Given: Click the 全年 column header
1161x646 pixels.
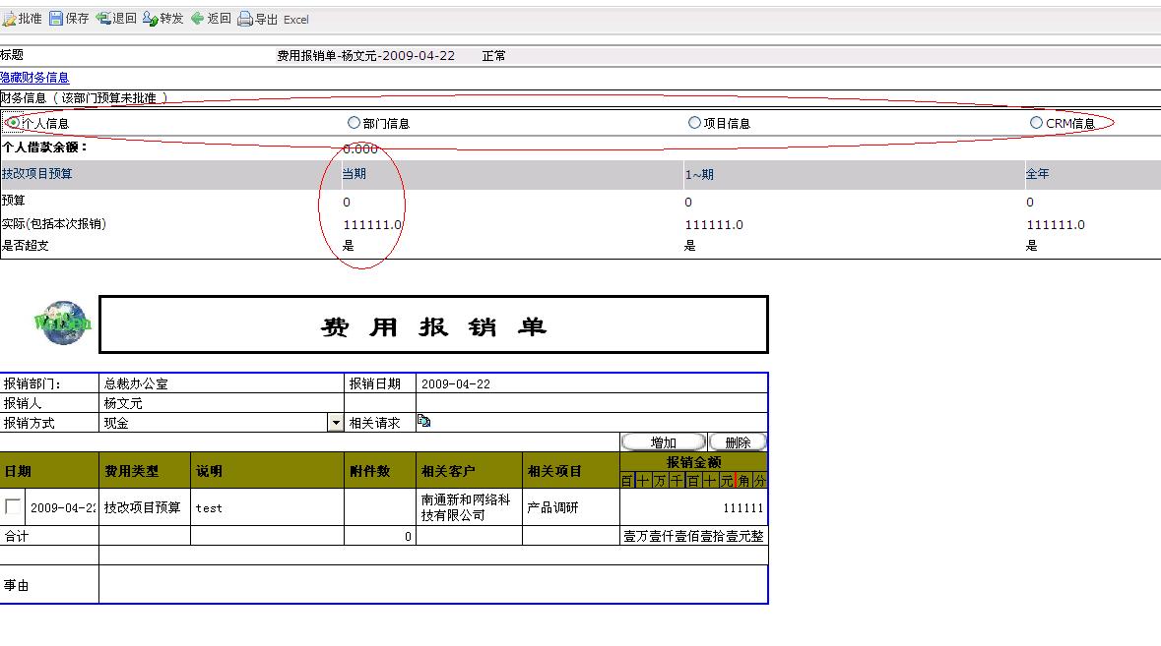Looking at the screenshot, I should coord(1037,174).
